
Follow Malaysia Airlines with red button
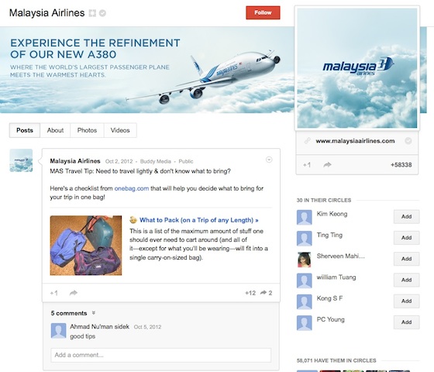[263, 12]
